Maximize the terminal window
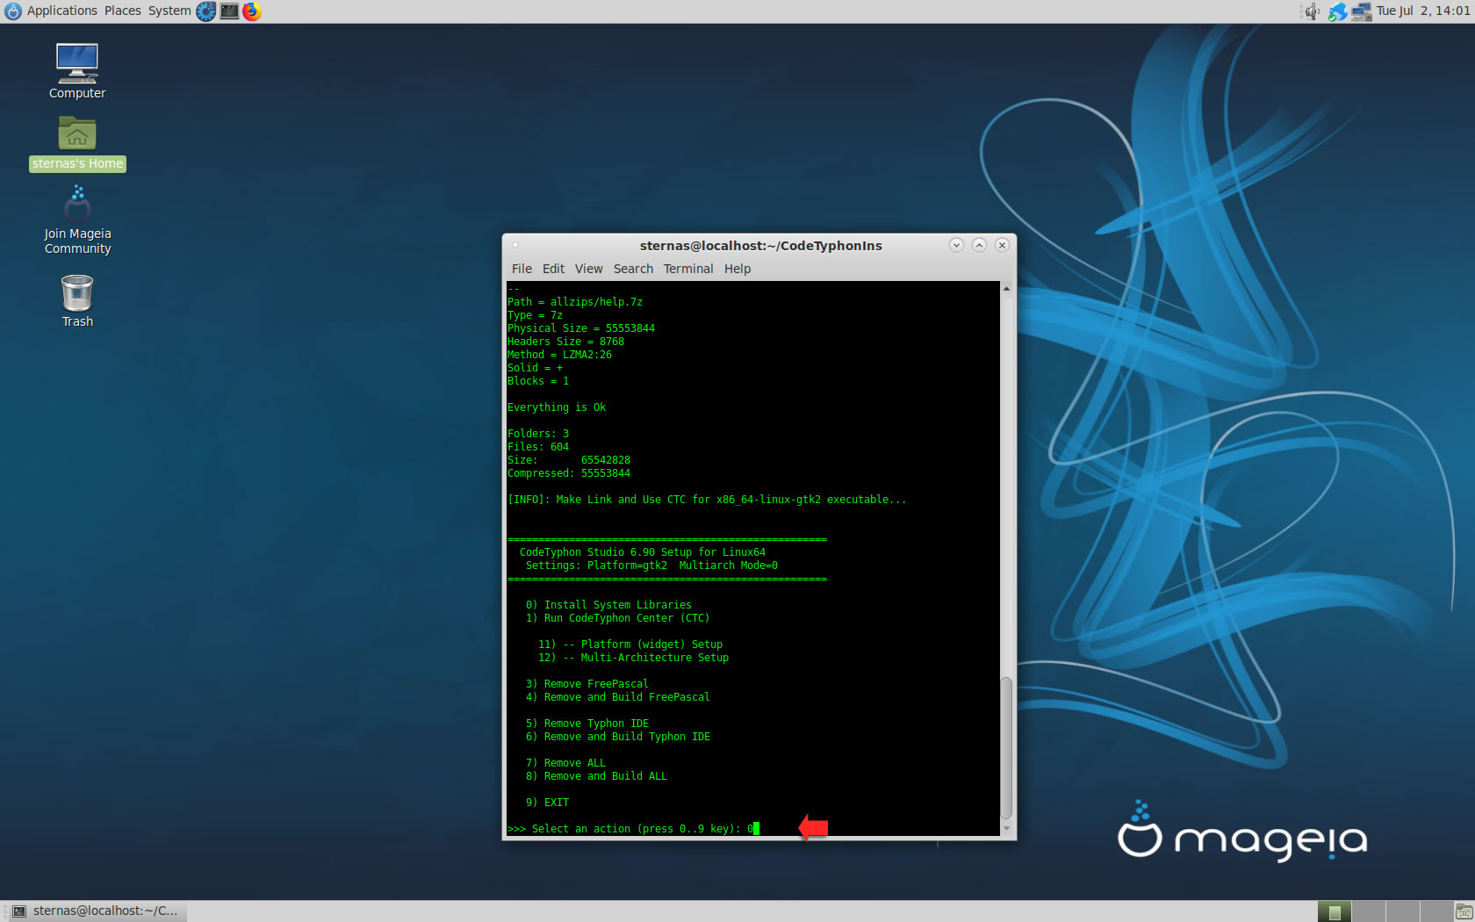Image resolution: width=1475 pixels, height=922 pixels. coord(979,245)
